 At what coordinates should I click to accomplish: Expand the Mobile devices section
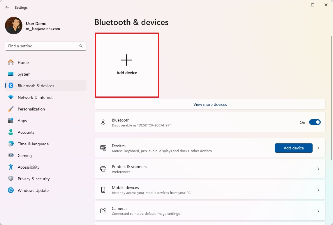pos(318,189)
